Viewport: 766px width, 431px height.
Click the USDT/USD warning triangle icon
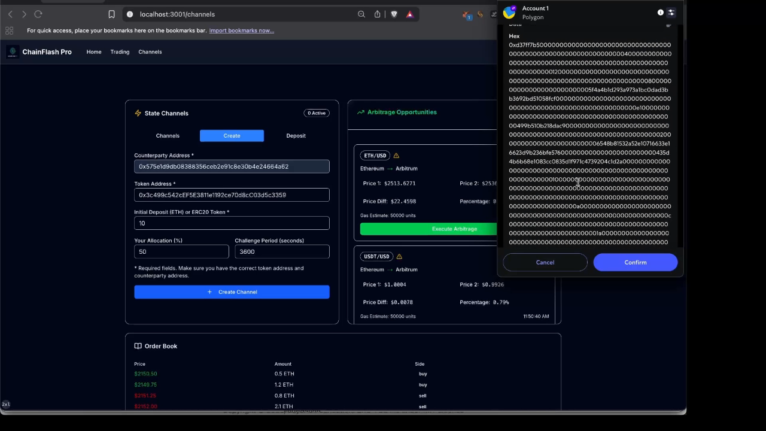(x=399, y=256)
